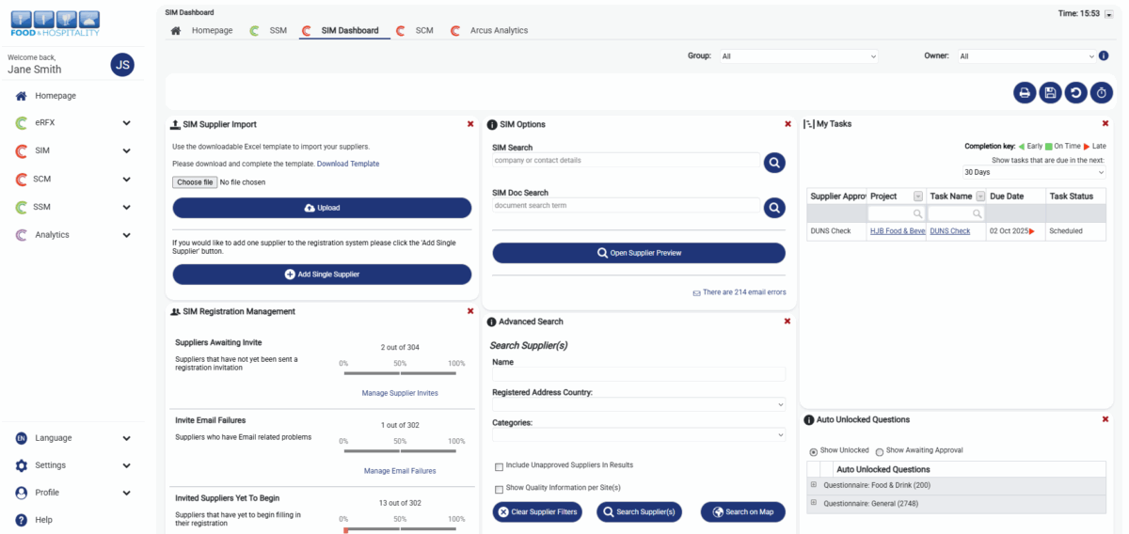Click the print dashboard icon

(1025, 92)
